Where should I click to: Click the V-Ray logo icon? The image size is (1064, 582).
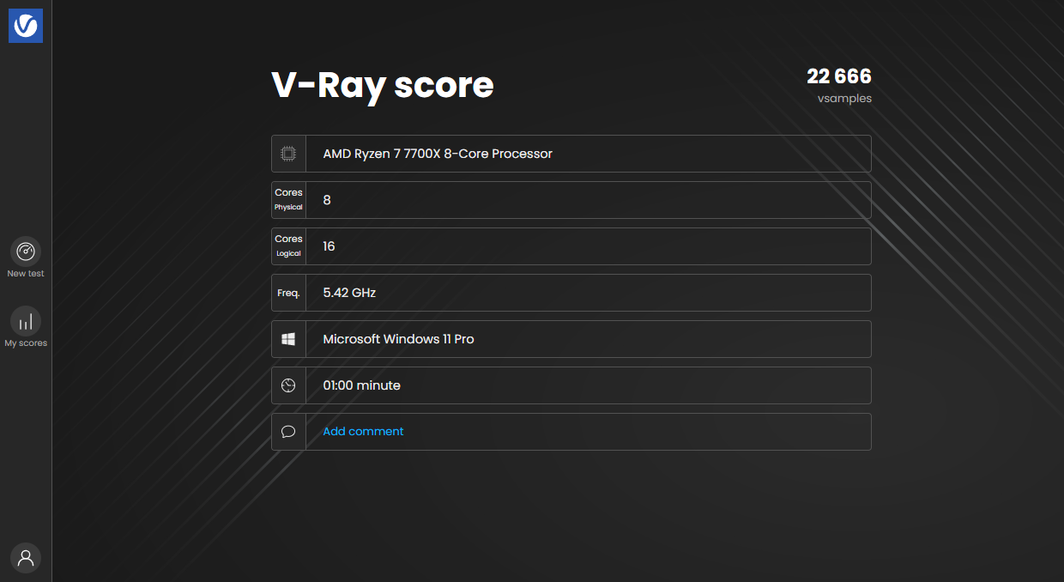point(26,26)
